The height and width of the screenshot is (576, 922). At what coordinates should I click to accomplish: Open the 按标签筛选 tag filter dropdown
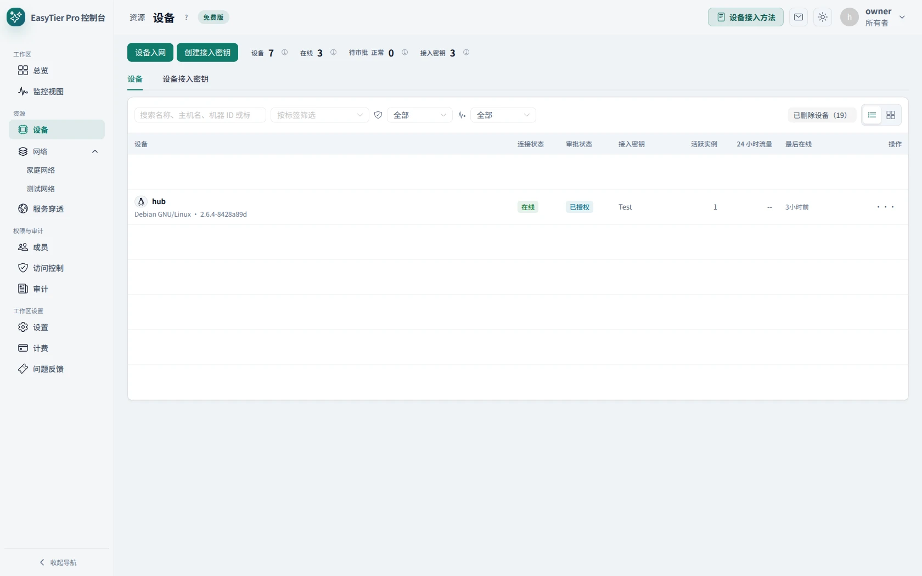tap(320, 115)
